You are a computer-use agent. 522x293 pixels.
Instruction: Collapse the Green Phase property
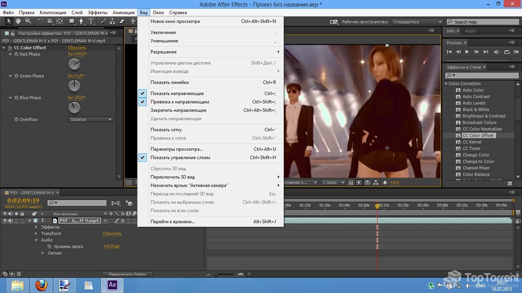(x=10, y=76)
